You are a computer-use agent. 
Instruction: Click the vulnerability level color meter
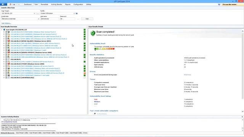pyautogui.click(x=104, y=49)
